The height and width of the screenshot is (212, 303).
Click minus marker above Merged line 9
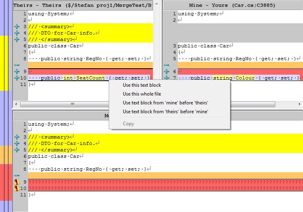tap(17, 175)
